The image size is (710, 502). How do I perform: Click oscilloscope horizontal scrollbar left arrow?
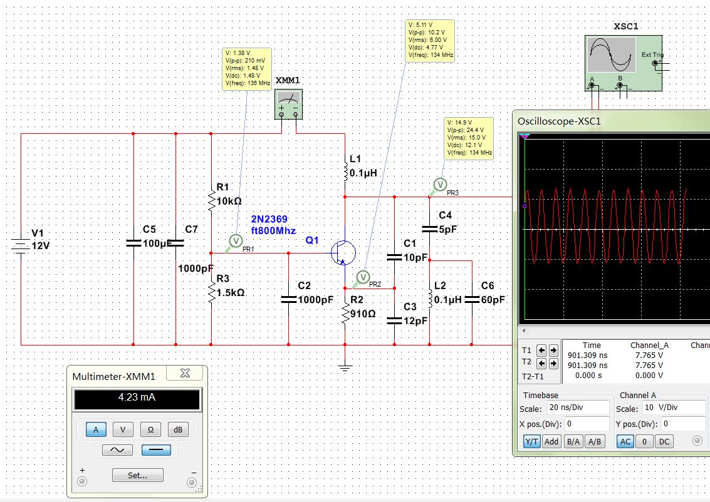pyautogui.click(x=524, y=330)
